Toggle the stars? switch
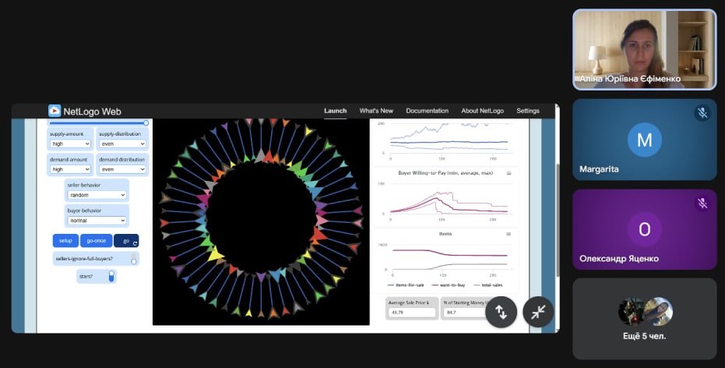 click(111, 276)
